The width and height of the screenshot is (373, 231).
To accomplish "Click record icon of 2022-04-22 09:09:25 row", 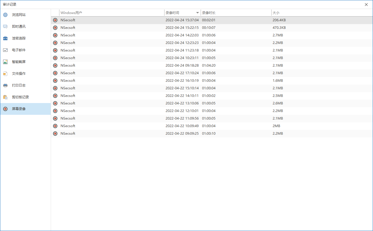I will coord(55,134).
